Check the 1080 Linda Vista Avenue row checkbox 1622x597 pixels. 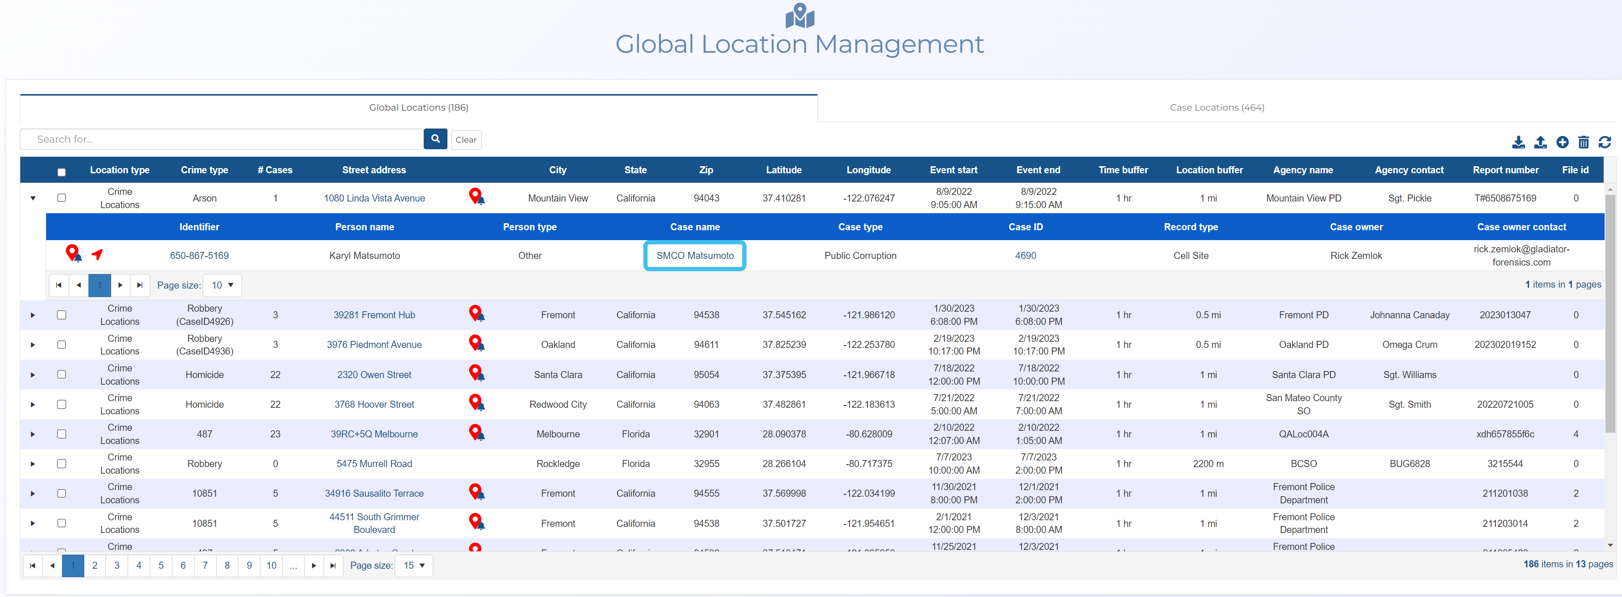[x=62, y=198]
